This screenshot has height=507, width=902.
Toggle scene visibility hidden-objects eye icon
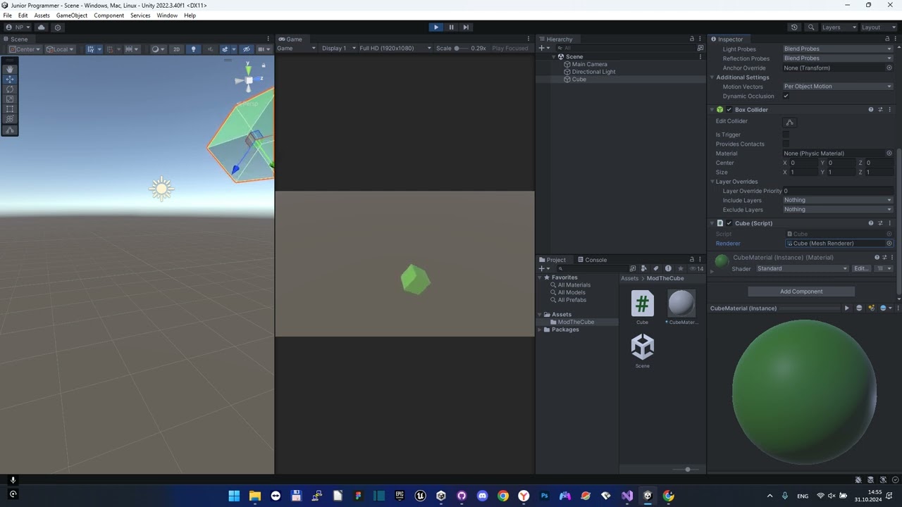click(246, 49)
